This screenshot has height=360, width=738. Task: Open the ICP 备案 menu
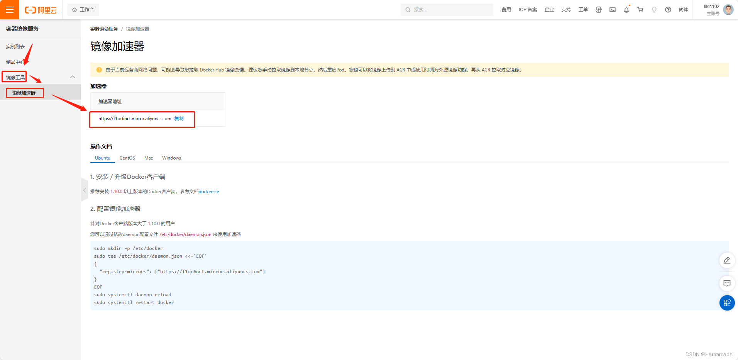(x=528, y=10)
